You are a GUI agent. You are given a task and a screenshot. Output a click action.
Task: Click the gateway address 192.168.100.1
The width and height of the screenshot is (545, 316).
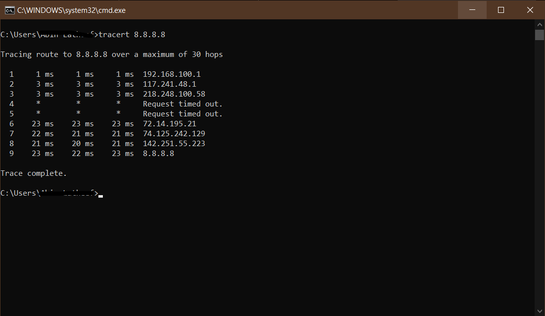tap(171, 74)
